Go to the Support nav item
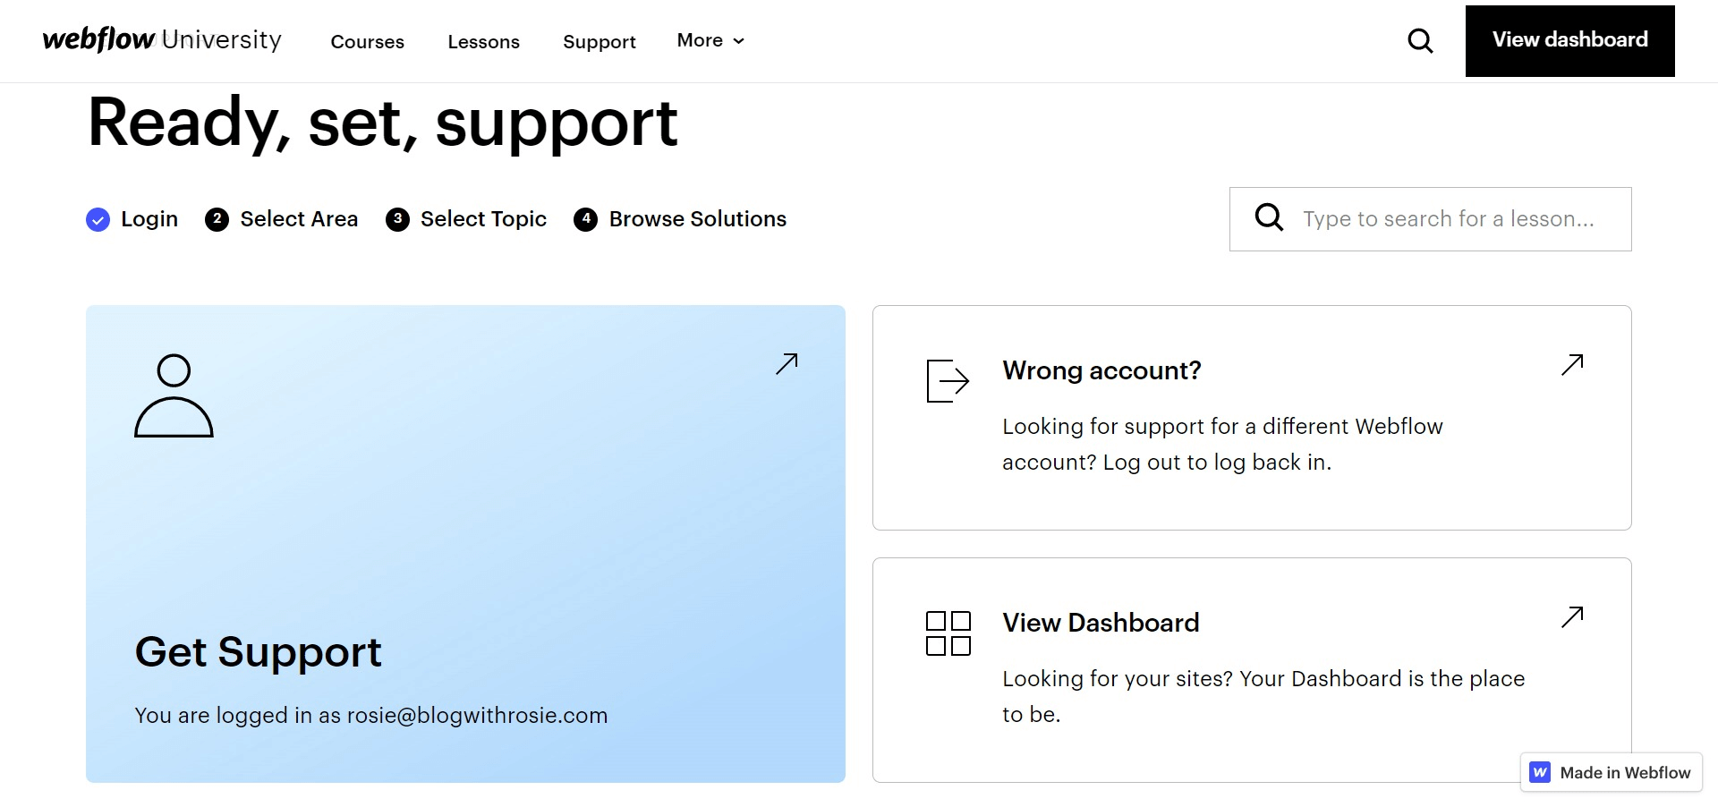This screenshot has width=1718, height=807. tap(599, 41)
